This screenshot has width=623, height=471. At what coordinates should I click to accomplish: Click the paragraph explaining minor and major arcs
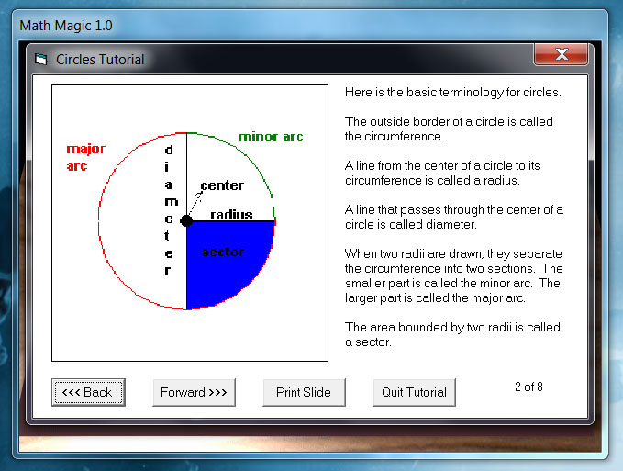[453, 275]
